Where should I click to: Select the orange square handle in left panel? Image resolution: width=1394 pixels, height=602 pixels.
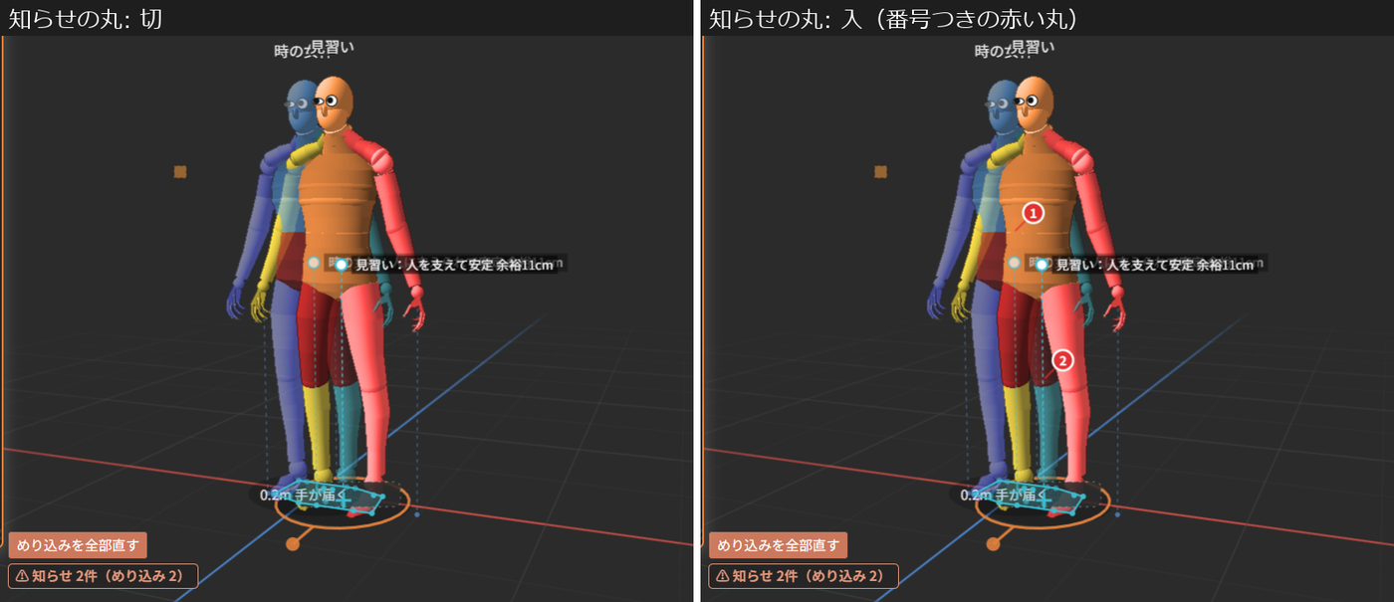click(x=180, y=172)
